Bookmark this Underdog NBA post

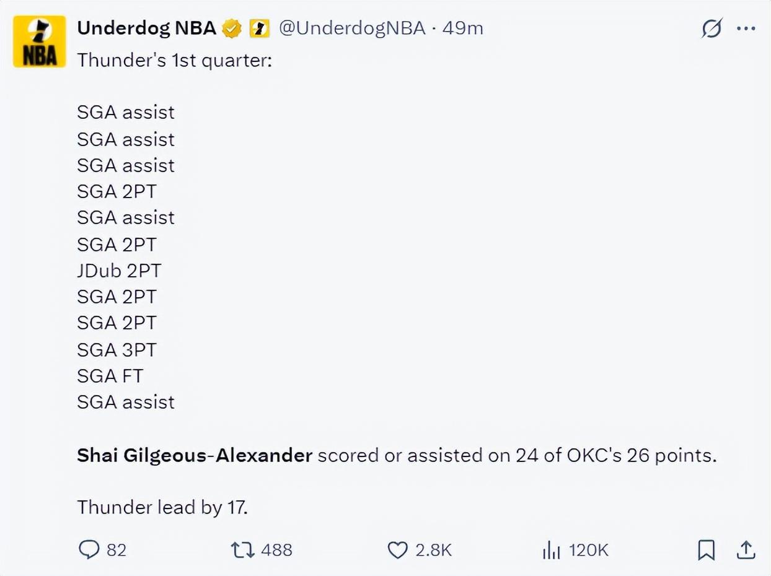click(706, 549)
